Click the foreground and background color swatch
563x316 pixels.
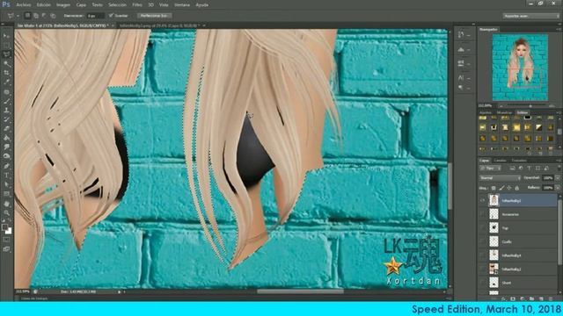(x=6, y=228)
